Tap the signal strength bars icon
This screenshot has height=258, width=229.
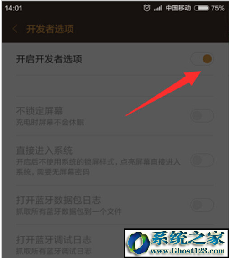(158, 8)
